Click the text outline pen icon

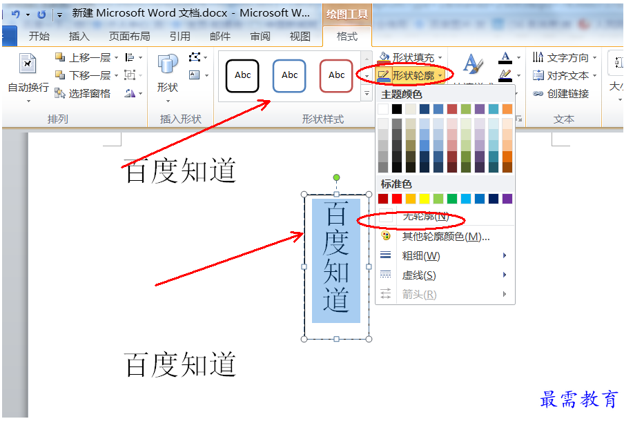(505, 75)
